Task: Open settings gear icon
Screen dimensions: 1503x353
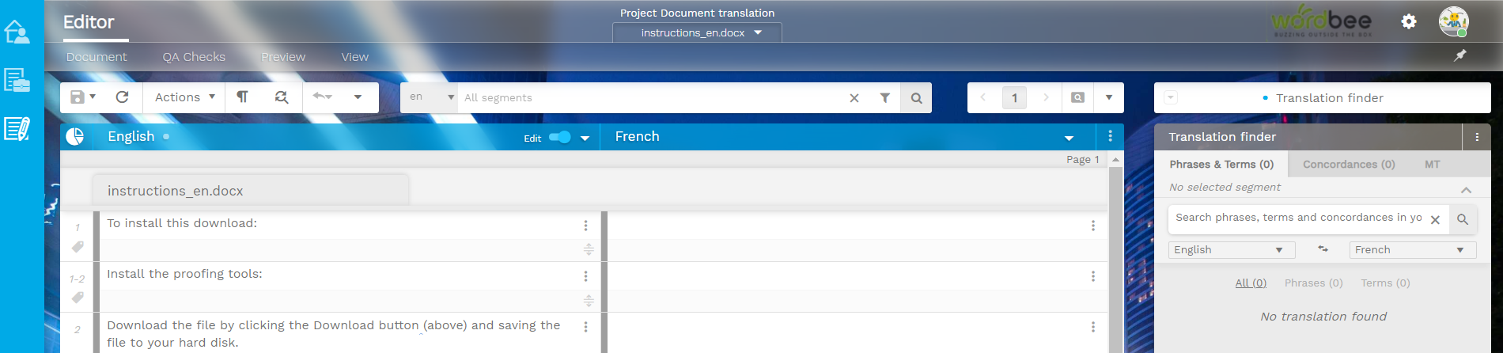Action: 1409,21
